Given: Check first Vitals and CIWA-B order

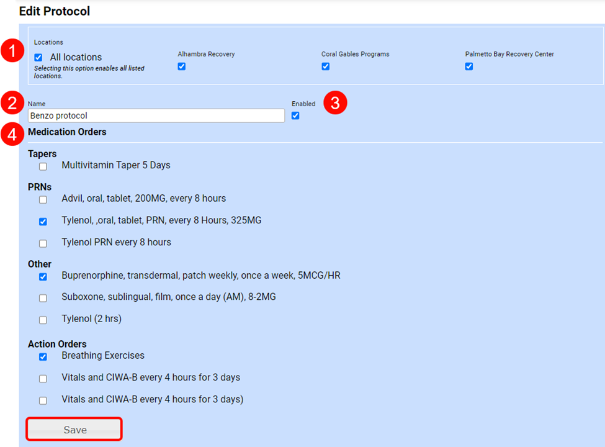Looking at the screenshot, I should point(43,379).
